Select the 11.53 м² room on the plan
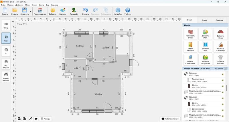The image size is (229, 122). [104, 48]
